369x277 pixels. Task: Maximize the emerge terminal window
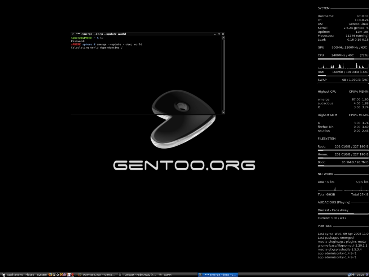tap(219, 34)
